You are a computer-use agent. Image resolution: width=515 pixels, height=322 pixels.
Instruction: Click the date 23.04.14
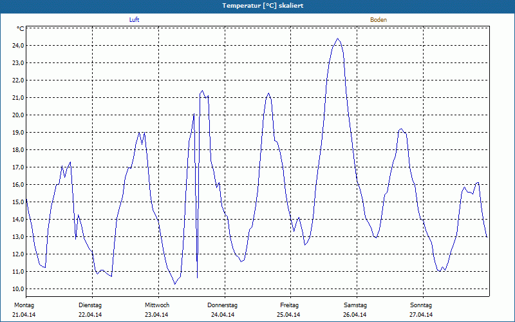[x=156, y=315]
